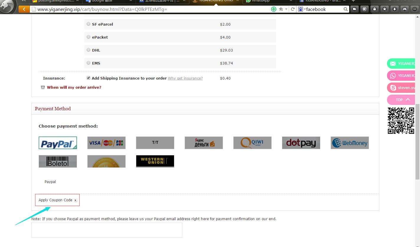Choose WebMoney payment method
Viewport: 420px width, 247px height.
point(350,143)
